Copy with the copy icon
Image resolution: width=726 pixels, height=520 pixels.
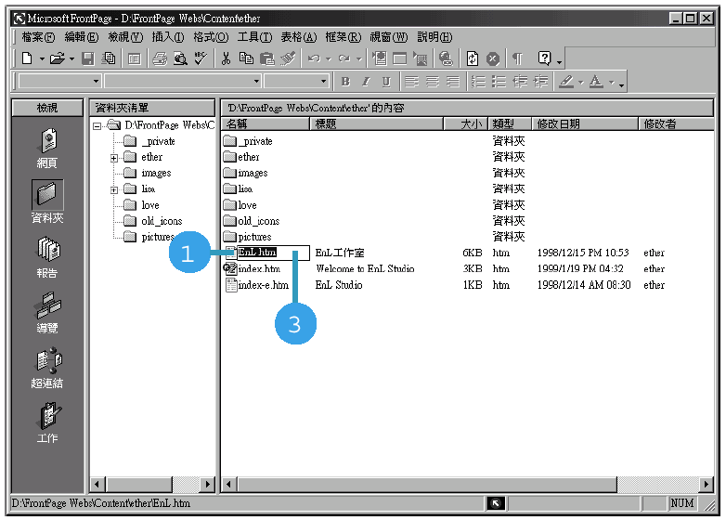pyautogui.click(x=246, y=58)
